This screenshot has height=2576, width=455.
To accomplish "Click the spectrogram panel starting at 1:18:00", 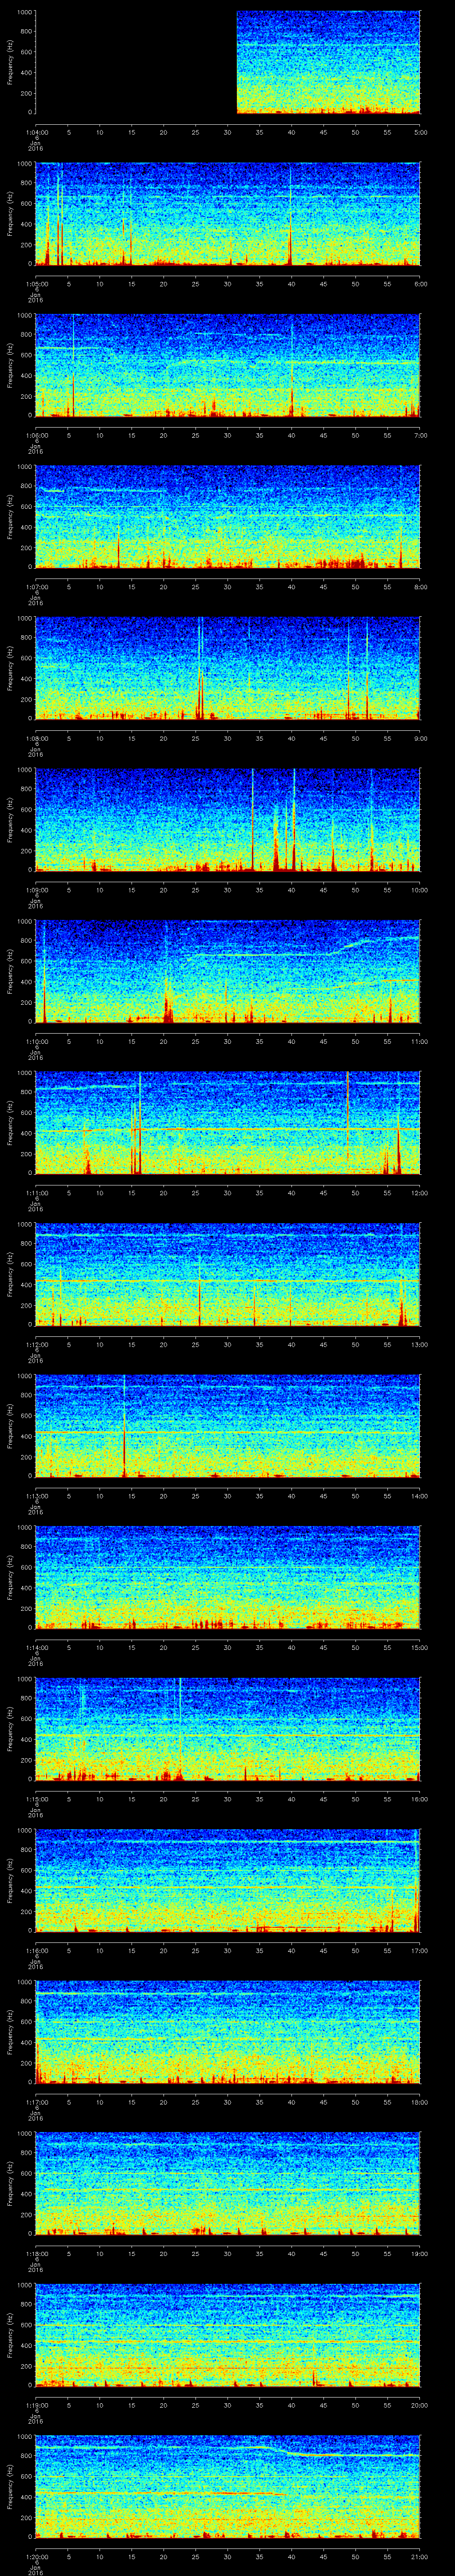I will (x=228, y=2183).
